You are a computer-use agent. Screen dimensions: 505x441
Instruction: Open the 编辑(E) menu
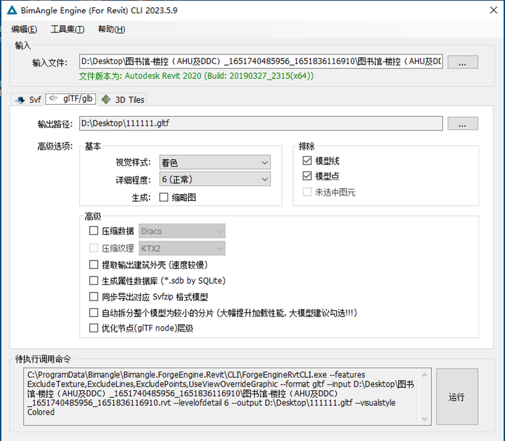coord(24,29)
